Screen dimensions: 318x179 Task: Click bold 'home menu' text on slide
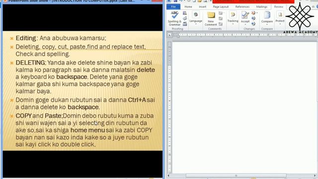[87, 130]
